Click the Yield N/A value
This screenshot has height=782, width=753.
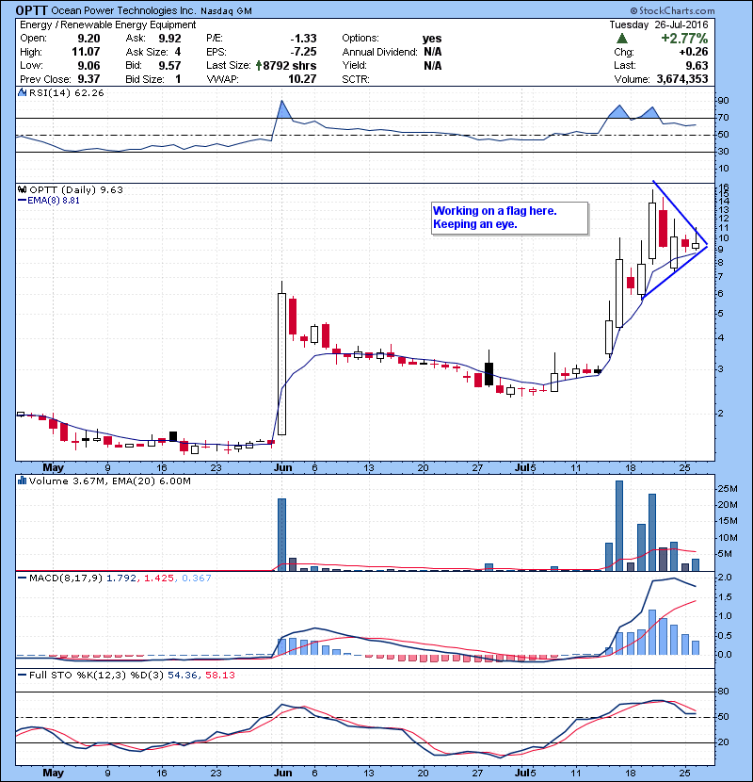tap(433, 65)
